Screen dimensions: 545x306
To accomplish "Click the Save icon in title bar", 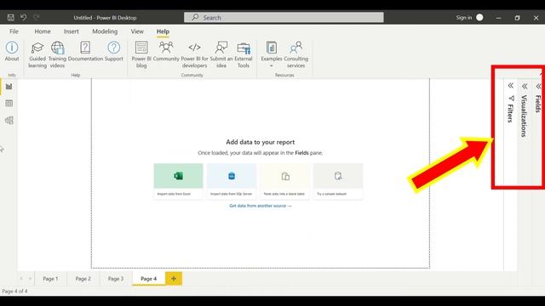I will point(11,17).
